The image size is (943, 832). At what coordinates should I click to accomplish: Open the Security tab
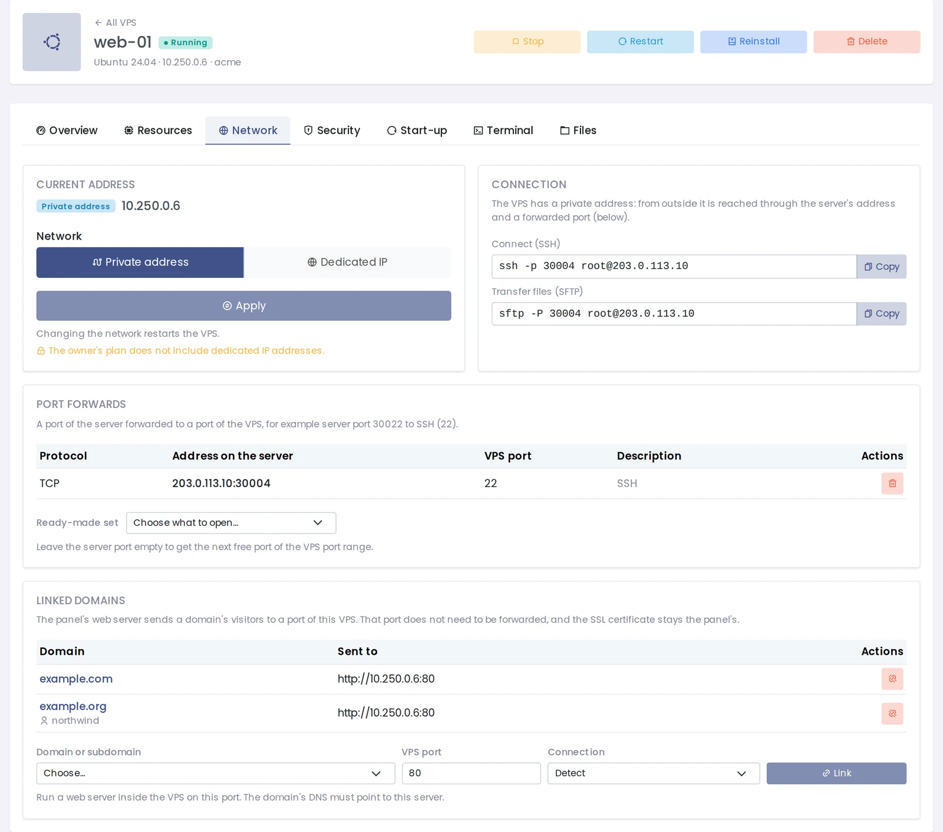click(332, 131)
